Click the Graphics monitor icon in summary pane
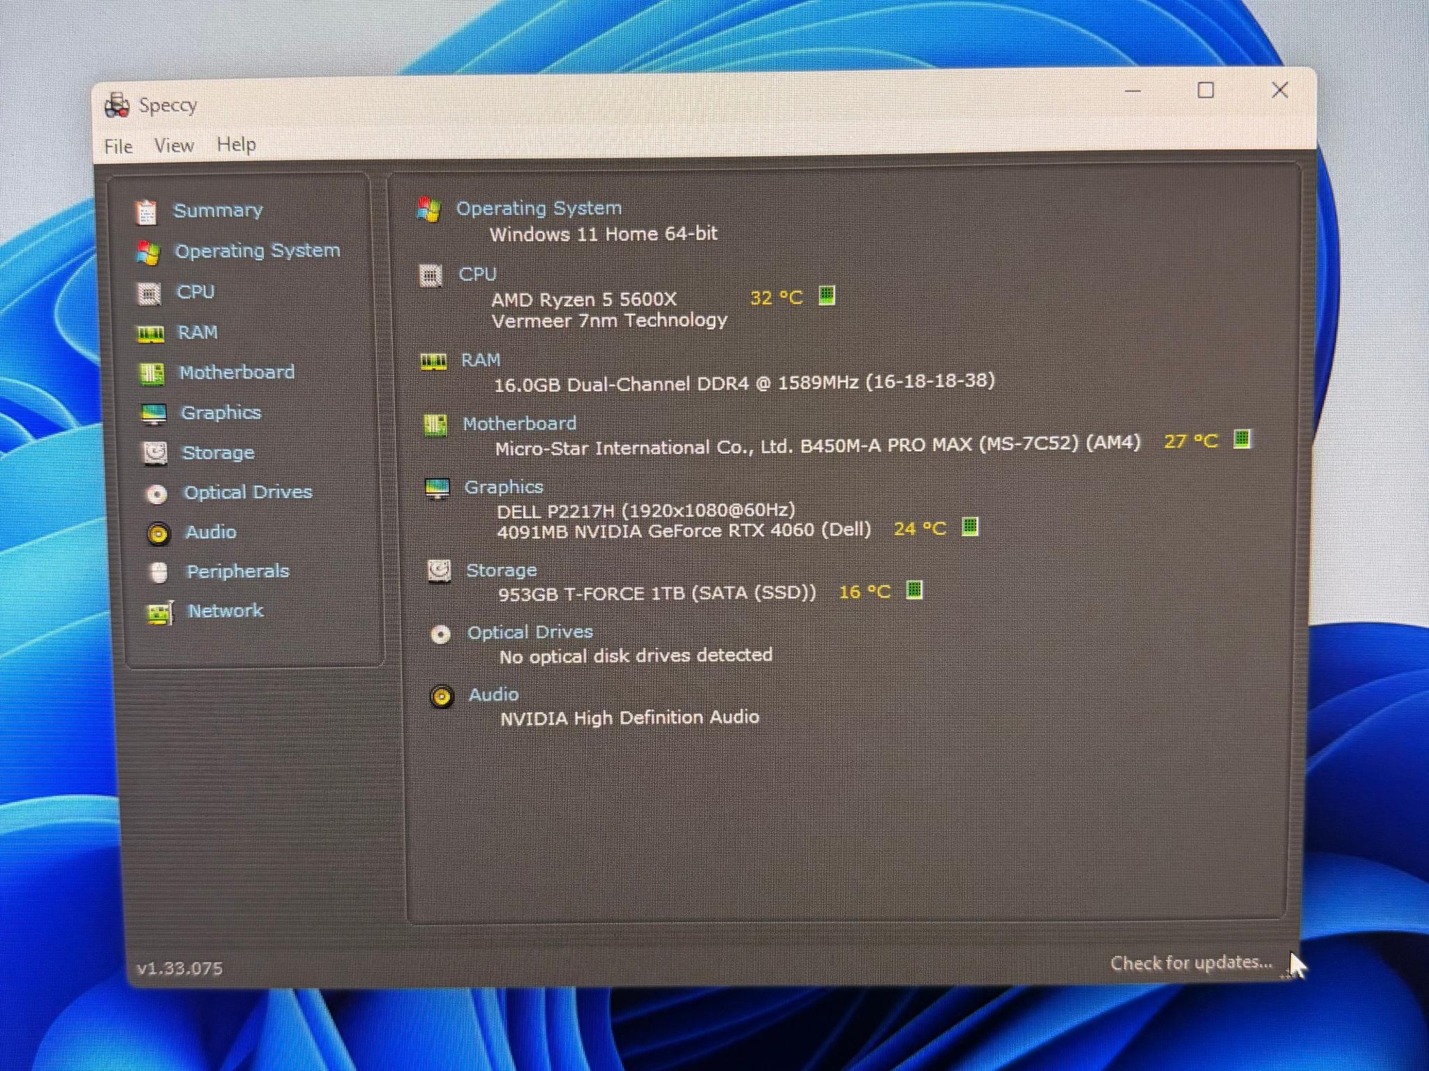The height and width of the screenshot is (1071, 1429). tap(437, 489)
